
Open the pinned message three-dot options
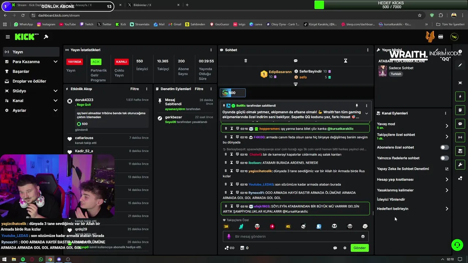pos(366,106)
